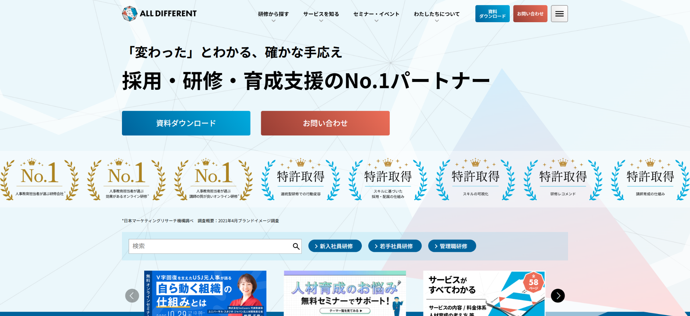690x316 pixels.
Task: Expand セミナー・イベント chevron
Action: (376, 21)
